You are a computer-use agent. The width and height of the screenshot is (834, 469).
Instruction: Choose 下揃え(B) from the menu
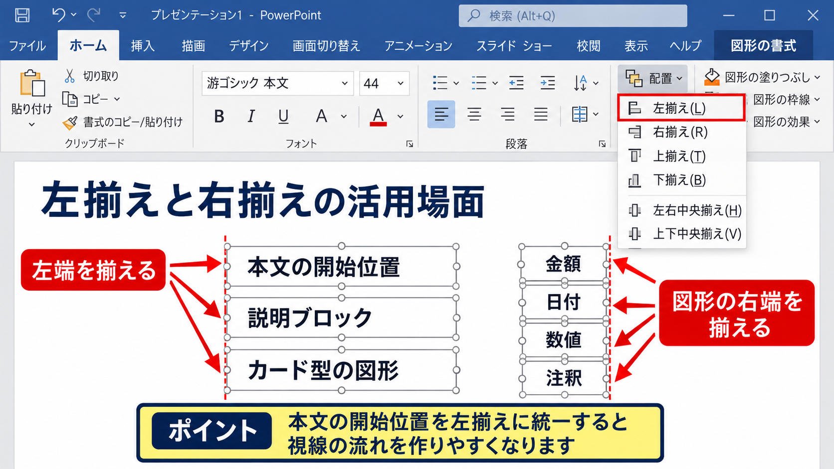pos(681,180)
